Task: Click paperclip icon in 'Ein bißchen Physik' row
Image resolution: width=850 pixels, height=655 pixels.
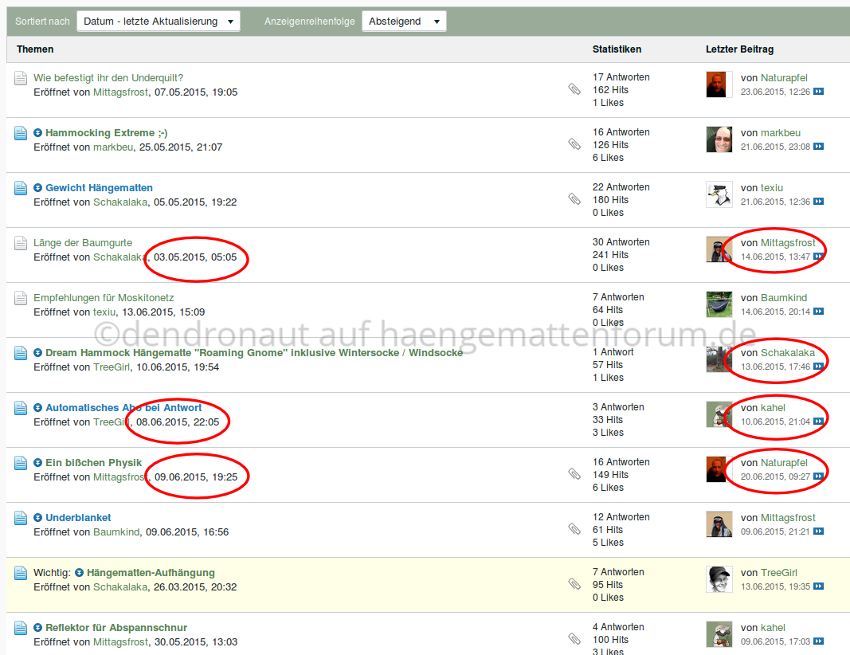Action: (x=574, y=474)
